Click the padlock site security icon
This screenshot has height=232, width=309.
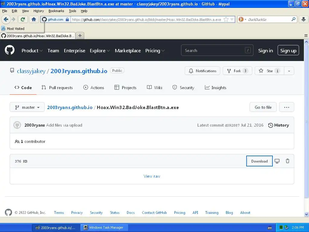(67, 19)
